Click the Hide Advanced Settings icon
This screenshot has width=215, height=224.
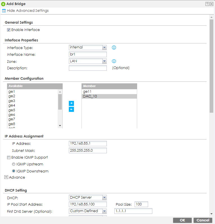[4, 11]
